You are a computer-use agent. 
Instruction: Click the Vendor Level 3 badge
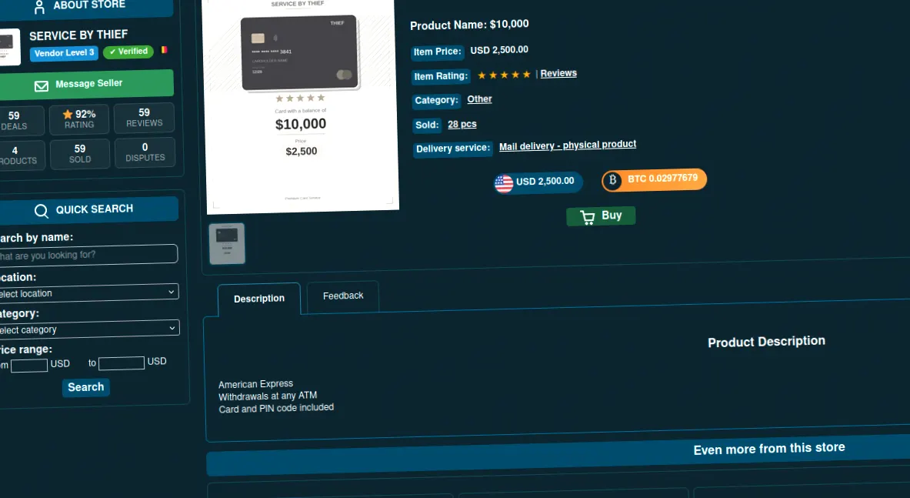pyautogui.click(x=64, y=53)
